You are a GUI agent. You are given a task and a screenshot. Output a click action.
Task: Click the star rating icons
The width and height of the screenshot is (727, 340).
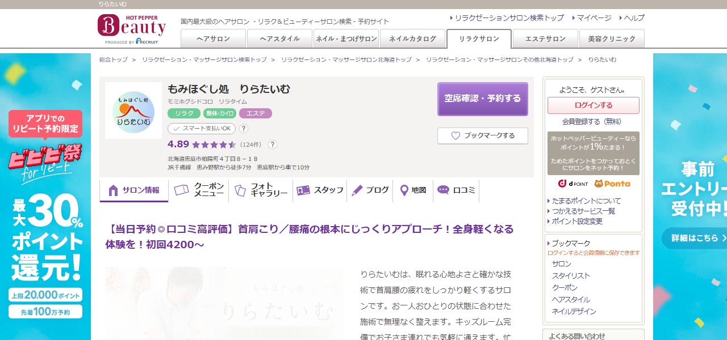pyautogui.click(x=214, y=144)
